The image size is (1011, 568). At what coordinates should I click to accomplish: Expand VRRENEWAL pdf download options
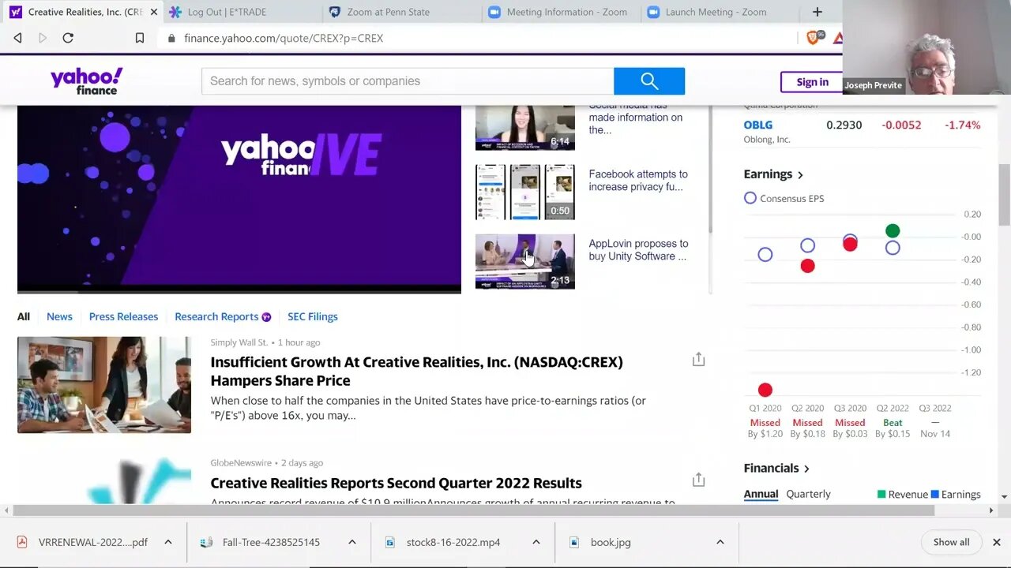click(167, 542)
